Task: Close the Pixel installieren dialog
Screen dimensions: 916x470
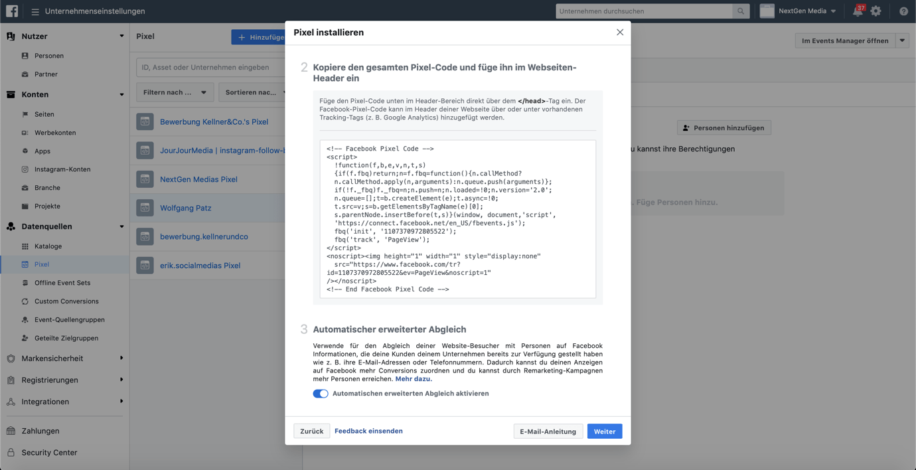Action: [620, 32]
